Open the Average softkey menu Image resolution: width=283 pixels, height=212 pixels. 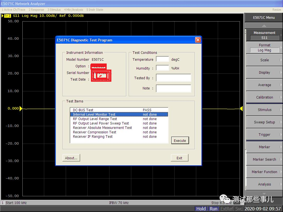click(x=264, y=85)
